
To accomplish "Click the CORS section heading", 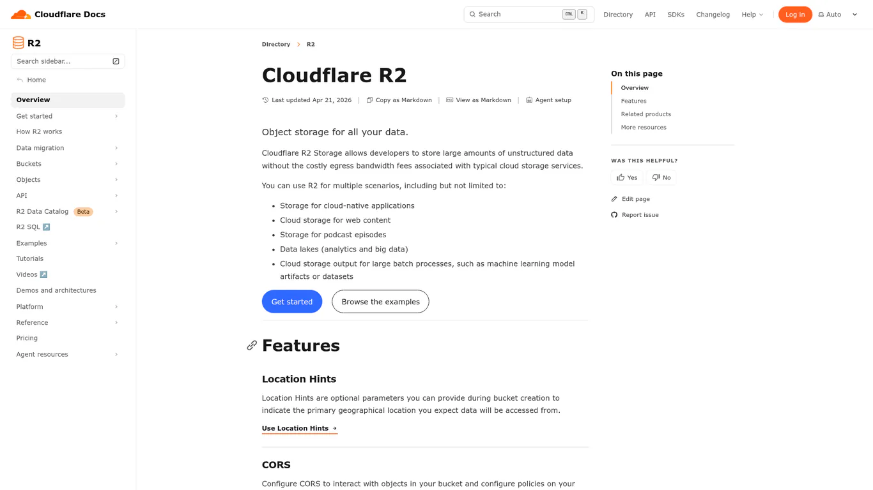I will [276, 465].
